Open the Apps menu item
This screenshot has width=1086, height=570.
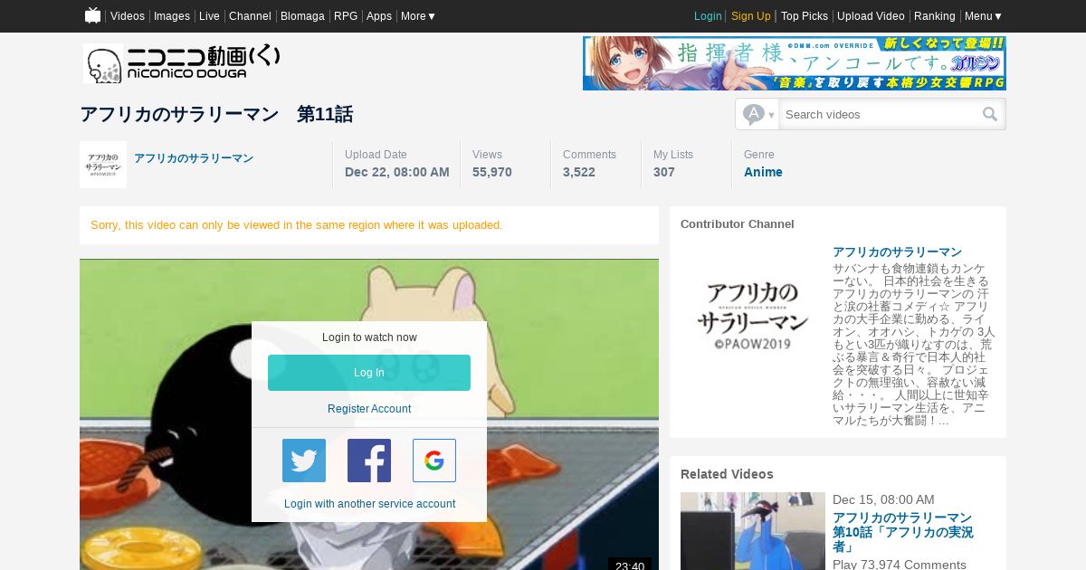click(379, 16)
